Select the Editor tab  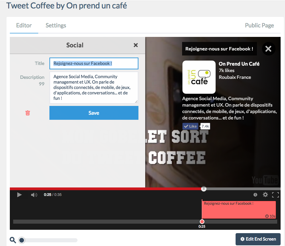pos(24,25)
